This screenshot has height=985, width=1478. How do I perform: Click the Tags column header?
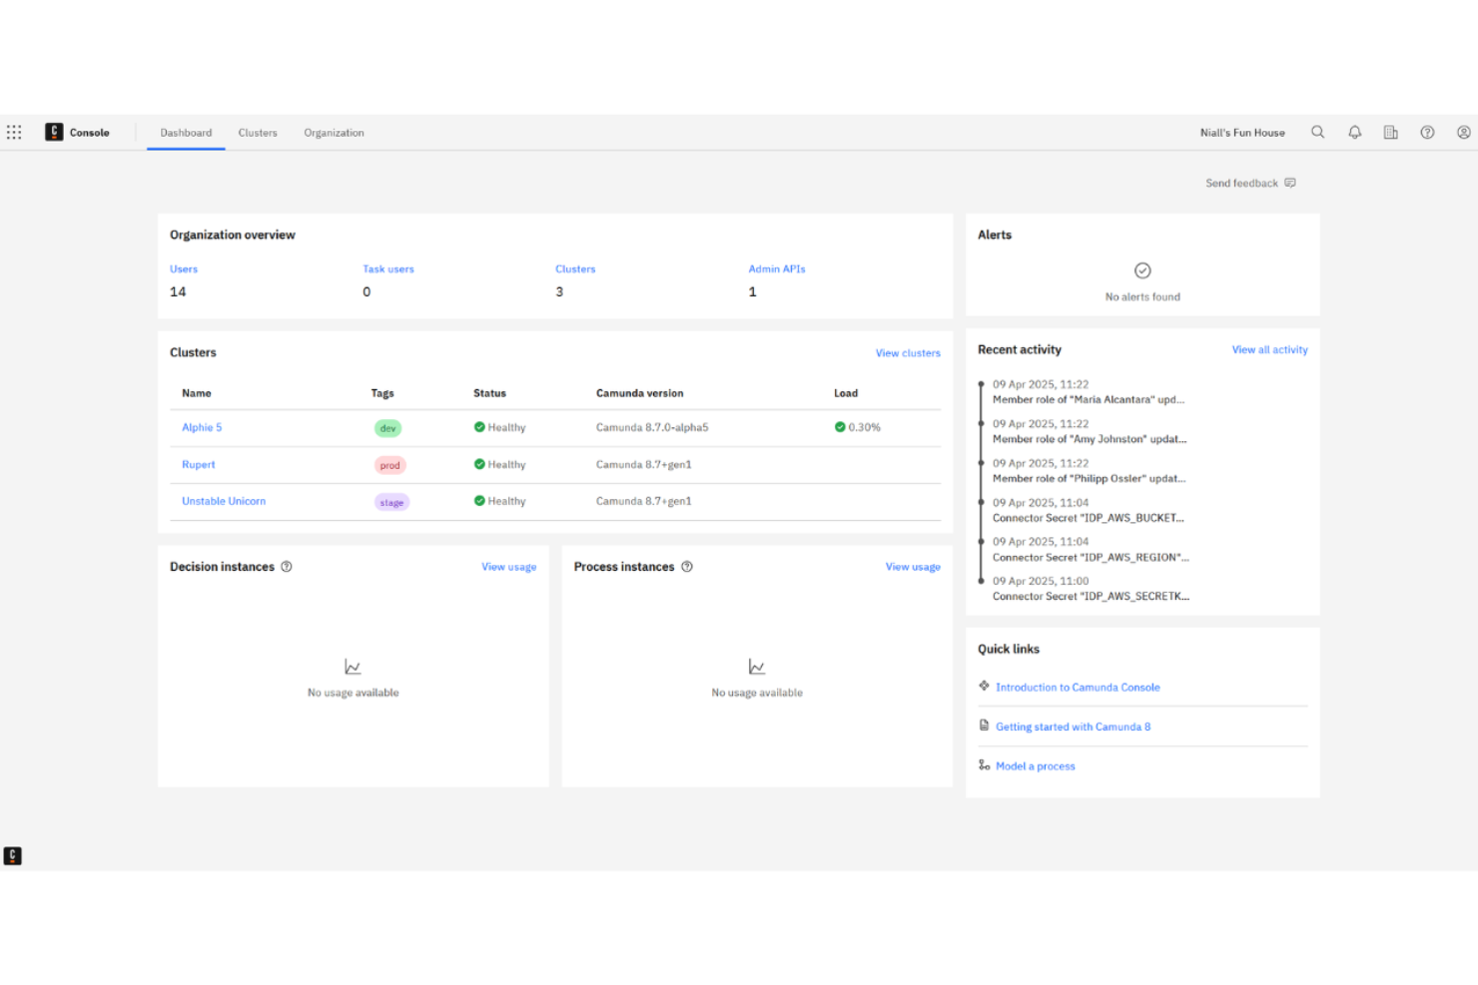382,393
